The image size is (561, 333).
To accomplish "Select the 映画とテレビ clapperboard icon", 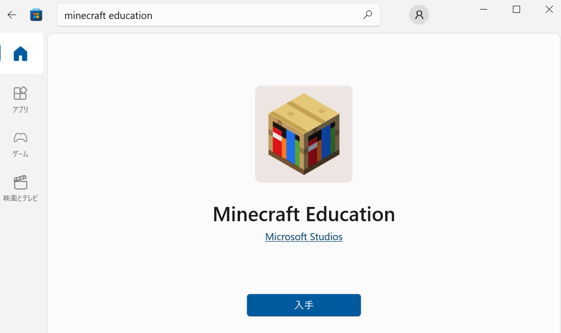I will click(x=20, y=182).
